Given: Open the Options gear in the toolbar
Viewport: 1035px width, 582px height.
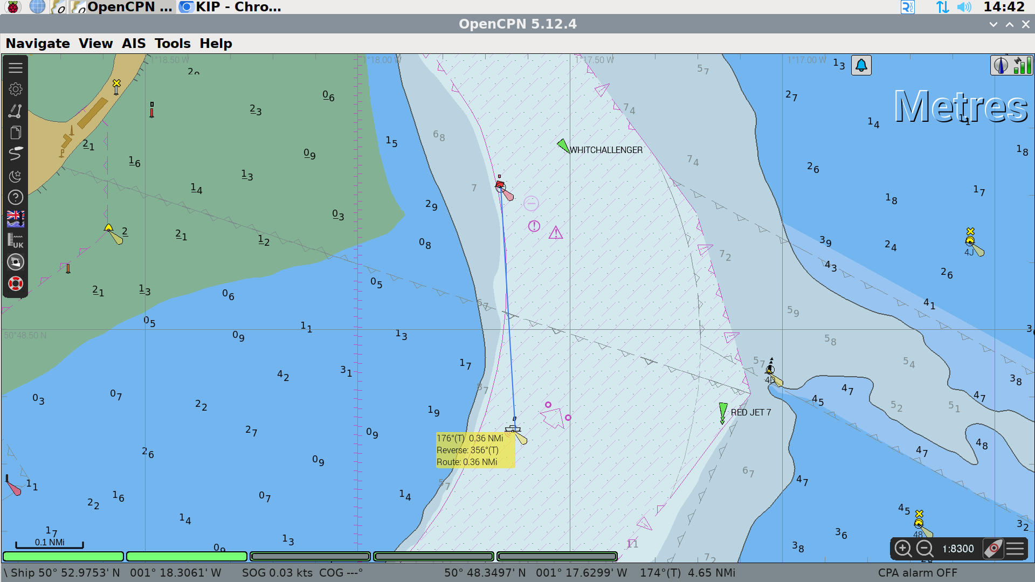Looking at the screenshot, I should (16, 89).
